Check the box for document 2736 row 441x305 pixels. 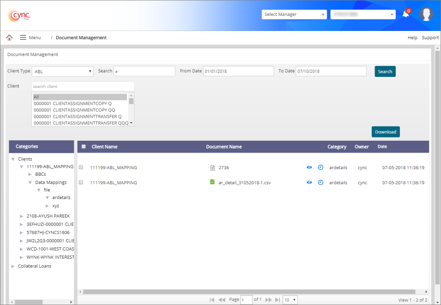click(x=81, y=167)
